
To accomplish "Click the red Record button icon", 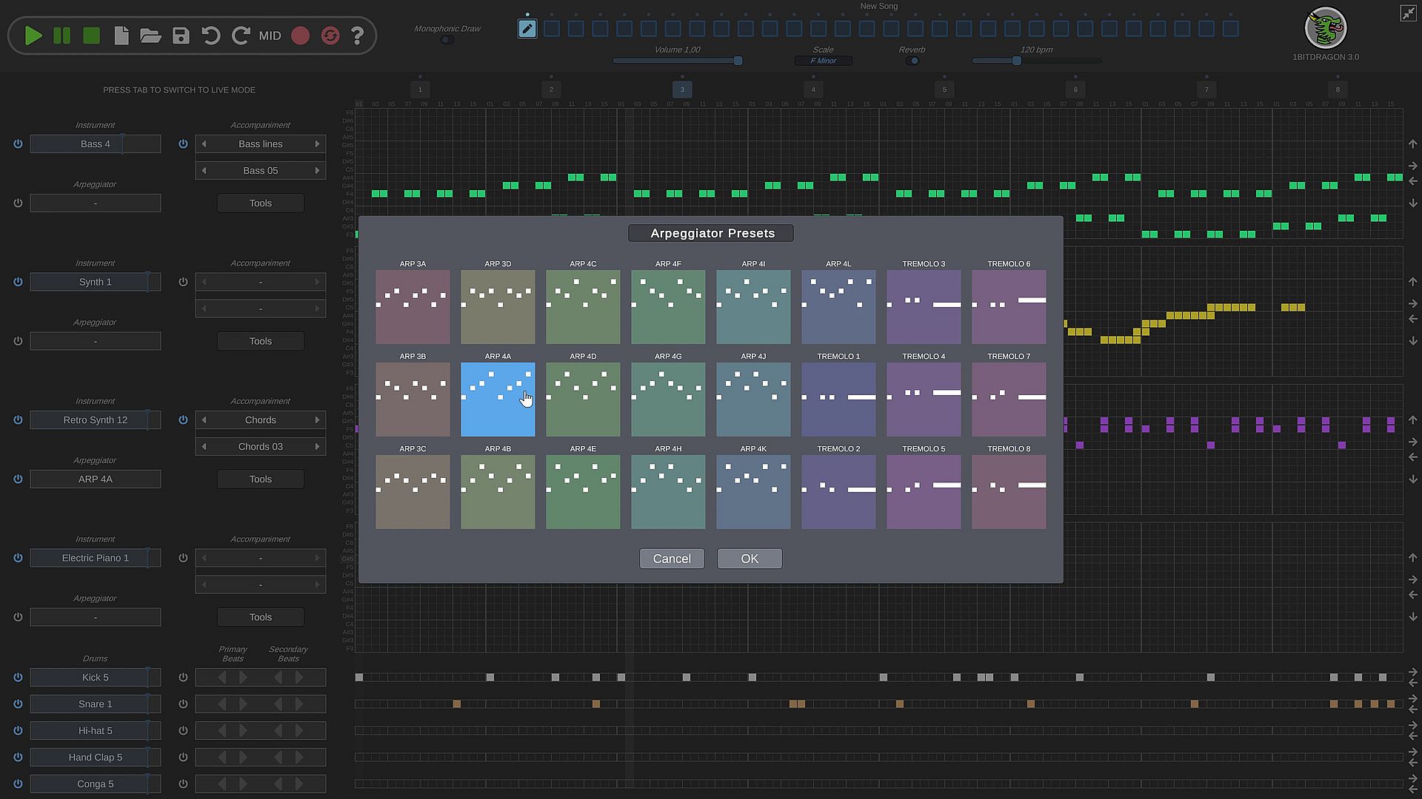I will coord(300,36).
